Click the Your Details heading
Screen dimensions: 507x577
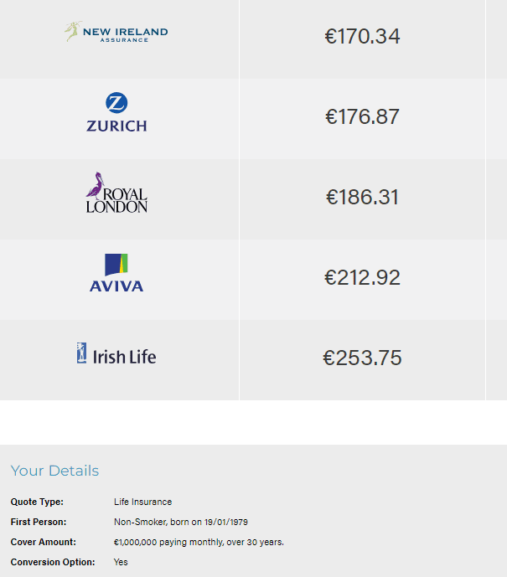[54, 471]
